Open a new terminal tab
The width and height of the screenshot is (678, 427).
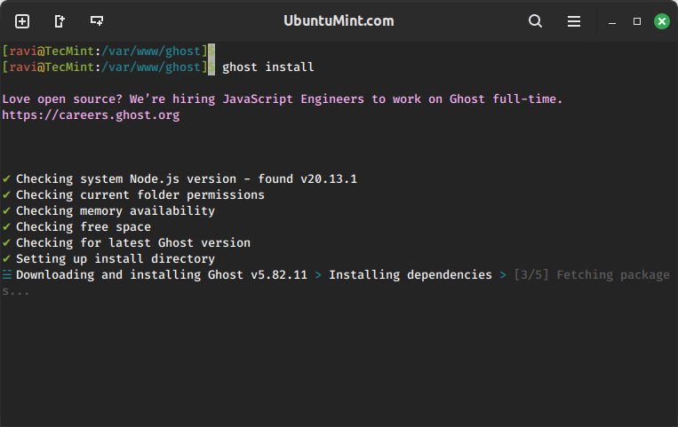[x=22, y=21]
